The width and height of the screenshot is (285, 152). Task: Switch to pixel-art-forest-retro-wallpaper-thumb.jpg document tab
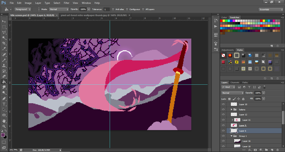[x=94, y=15]
